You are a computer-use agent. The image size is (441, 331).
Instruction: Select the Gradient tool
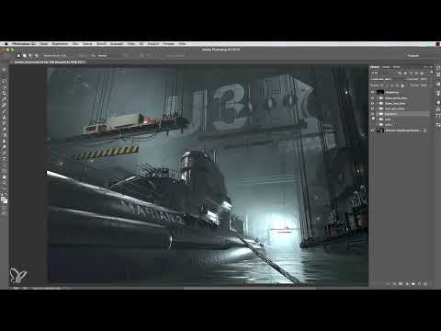click(x=5, y=135)
